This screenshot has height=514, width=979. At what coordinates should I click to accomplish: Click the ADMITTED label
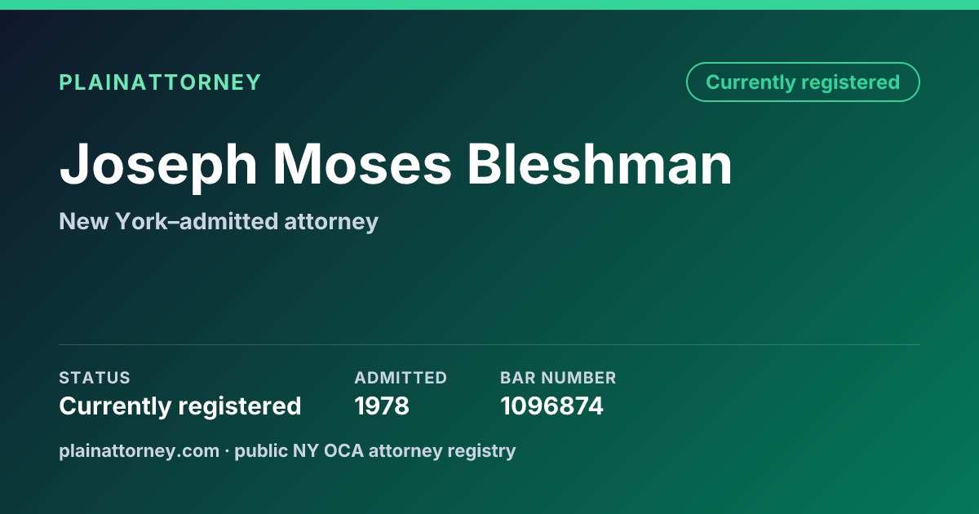(x=401, y=378)
